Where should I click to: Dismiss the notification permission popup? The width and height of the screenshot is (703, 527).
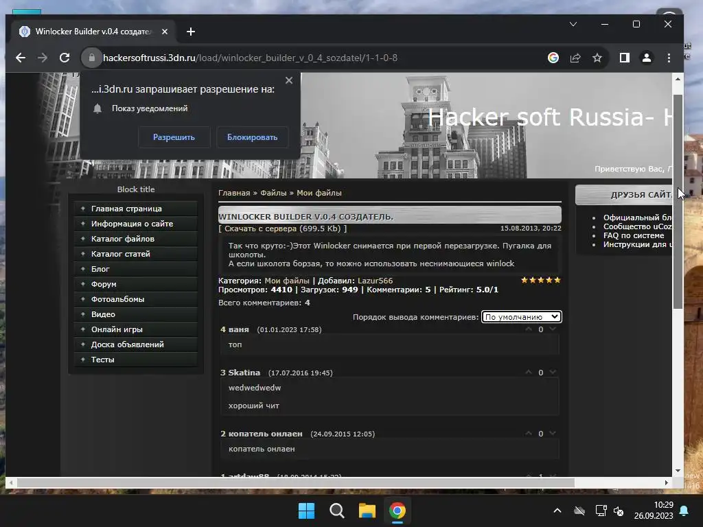point(289,80)
